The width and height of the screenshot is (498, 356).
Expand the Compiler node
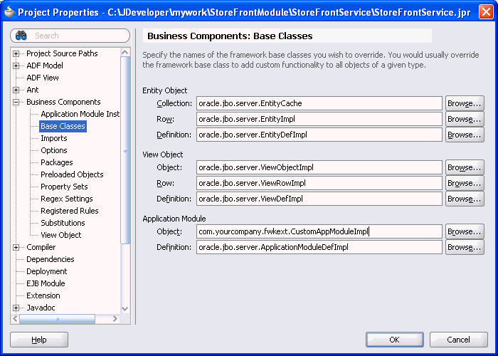pos(16,247)
